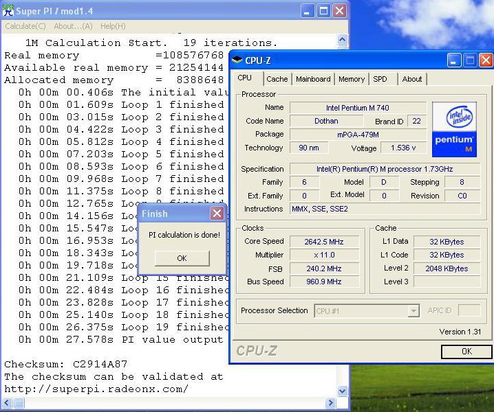This screenshot has width=494, height=412.
Task: Click the Loop 1 finished line
Action: 121,104
